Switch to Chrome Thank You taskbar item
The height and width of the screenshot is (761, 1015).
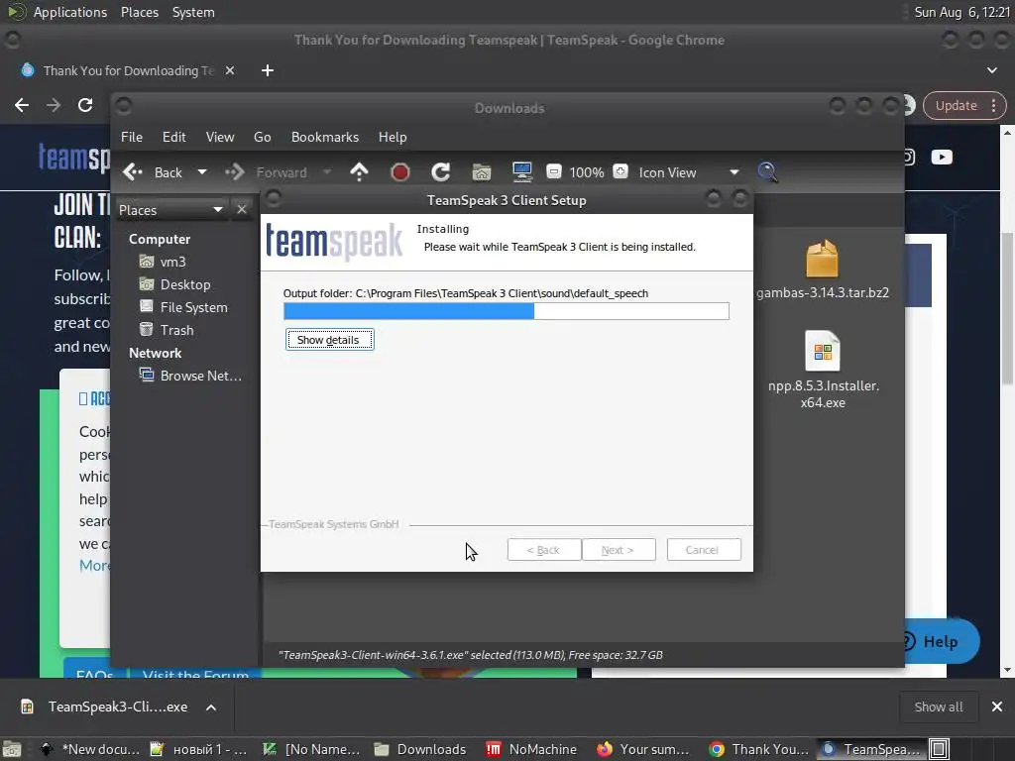758,749
